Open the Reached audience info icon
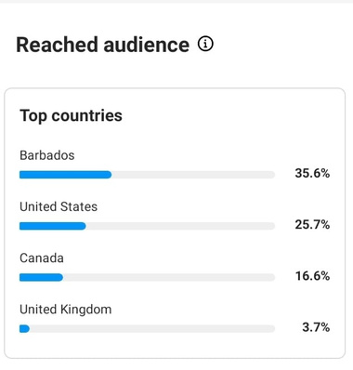Viewport: 353px width, 370px height. pyautogui.click(x=205, y=44)
